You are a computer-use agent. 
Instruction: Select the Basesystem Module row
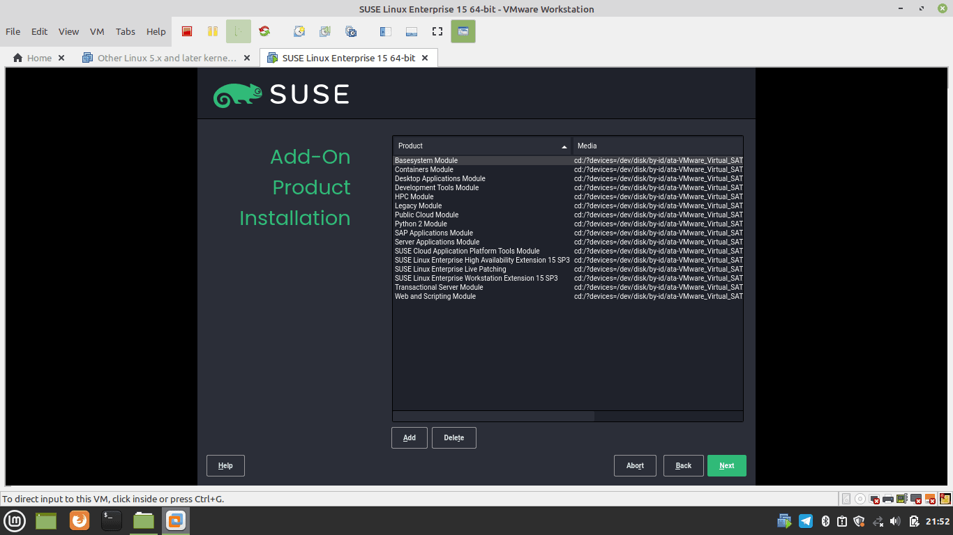pyautogui.click(x=568, y=160)
